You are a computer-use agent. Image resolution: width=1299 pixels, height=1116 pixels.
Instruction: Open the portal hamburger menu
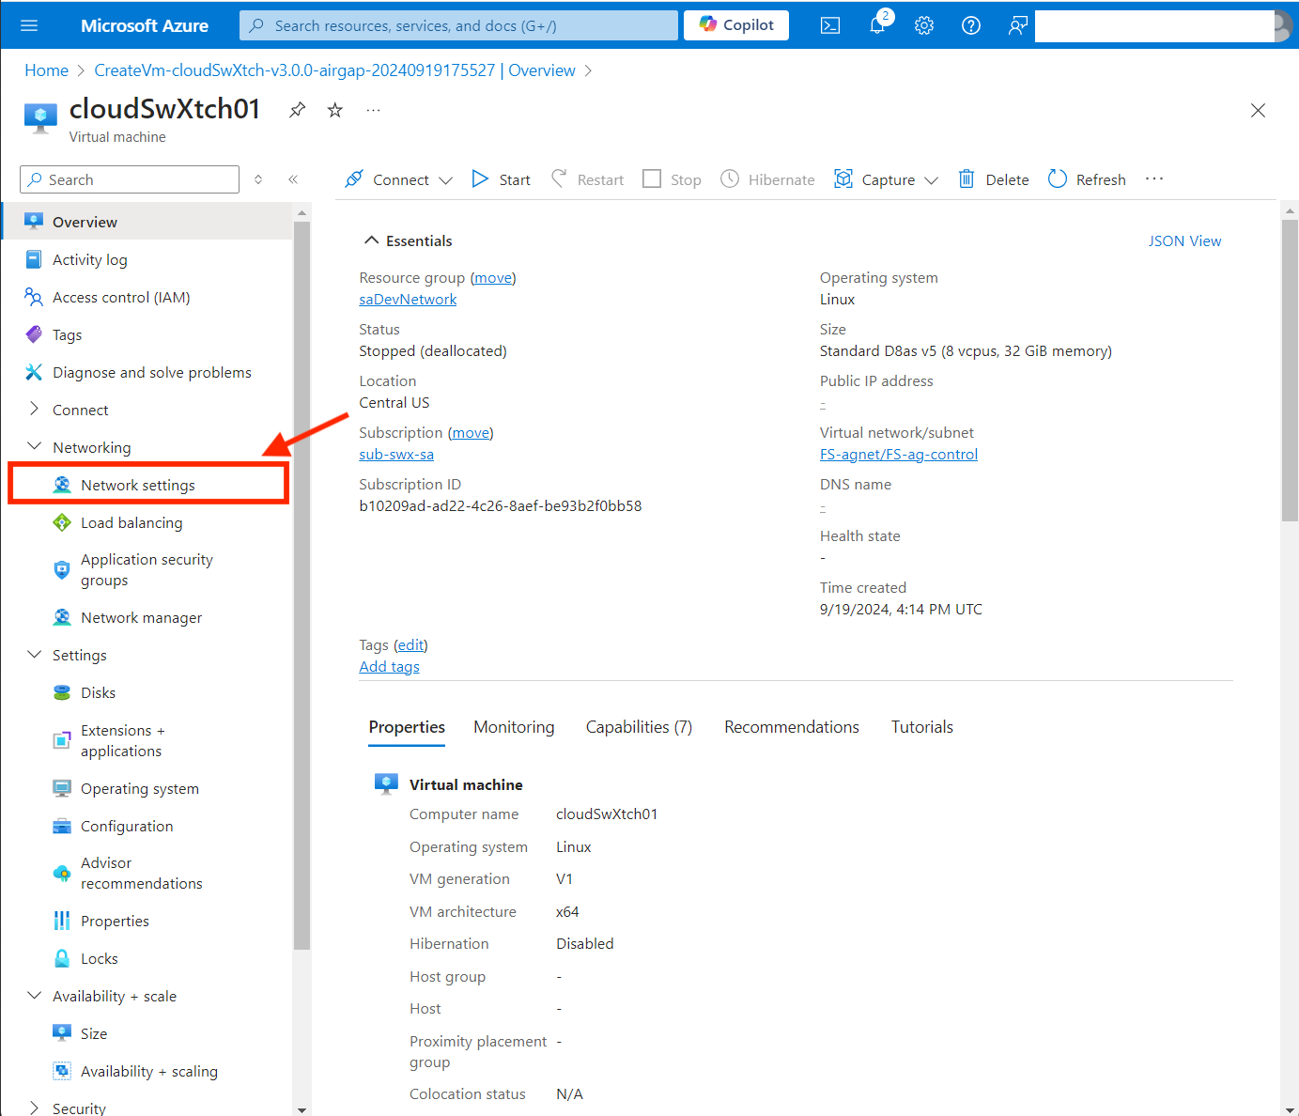[x=28, y=25]
